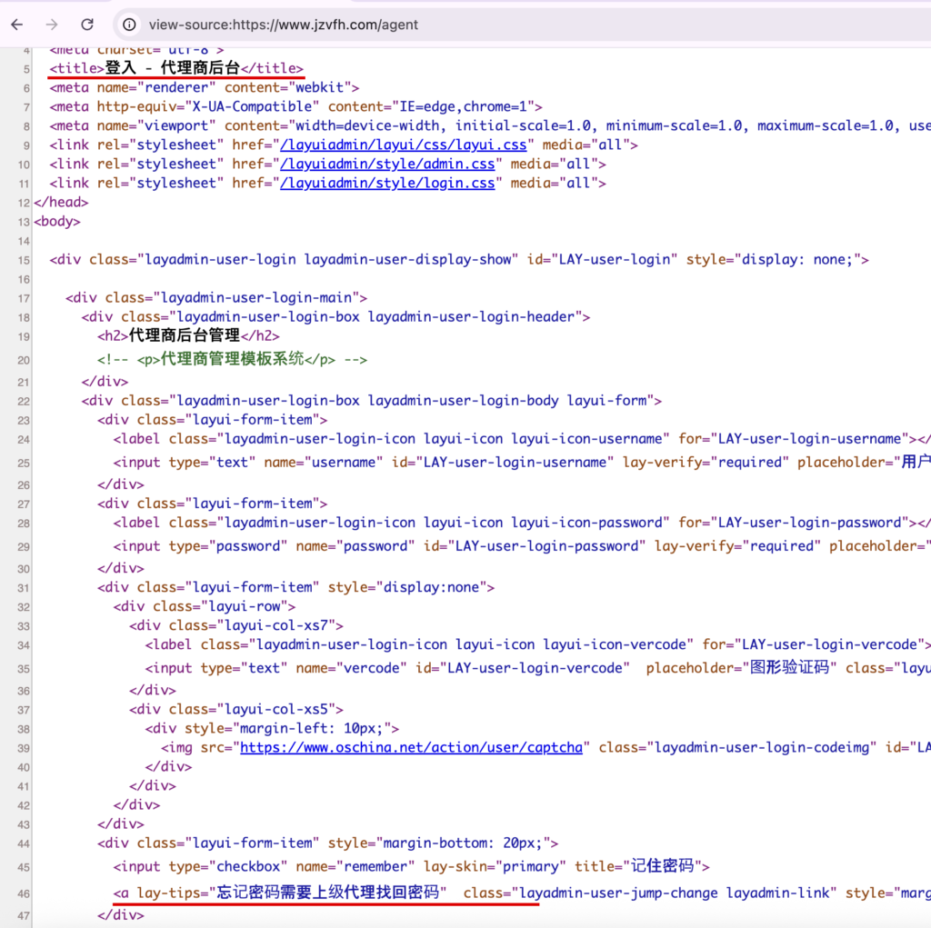Click the title value 记住密码
Image resolution: width=931 pixels, height=928 pixels.
click(x=662, y=866)
